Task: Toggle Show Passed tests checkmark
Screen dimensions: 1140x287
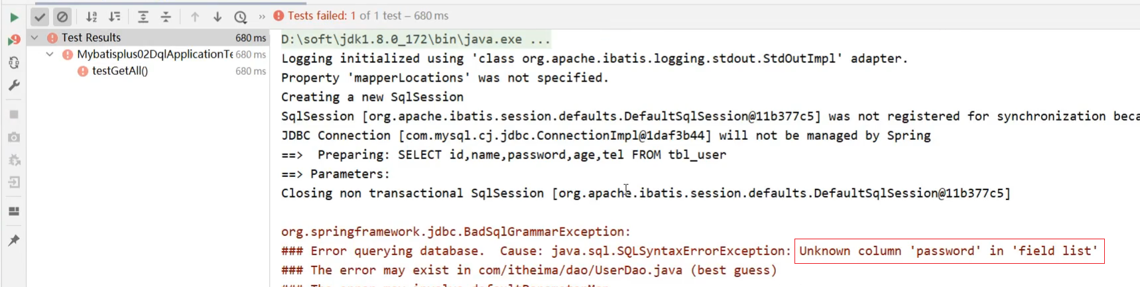Action: point(40,17)
